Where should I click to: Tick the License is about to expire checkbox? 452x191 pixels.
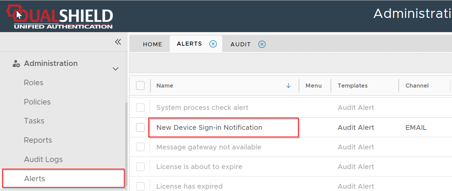140,167
